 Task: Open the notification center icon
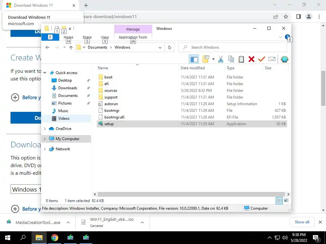click(316, 238)
